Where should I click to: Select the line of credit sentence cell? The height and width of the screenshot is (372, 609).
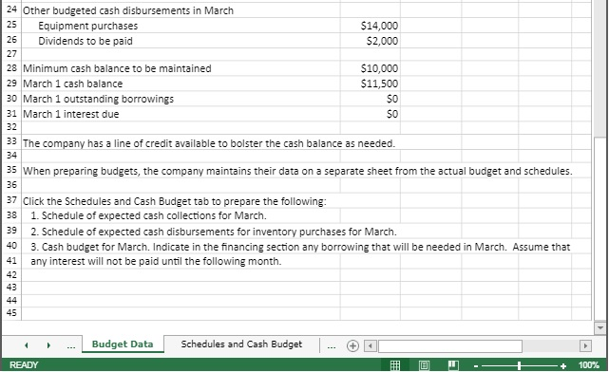pyautogui.click(x=209, y=143)
